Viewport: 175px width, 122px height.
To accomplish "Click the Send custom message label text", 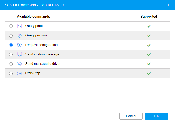I will (42, 54).
